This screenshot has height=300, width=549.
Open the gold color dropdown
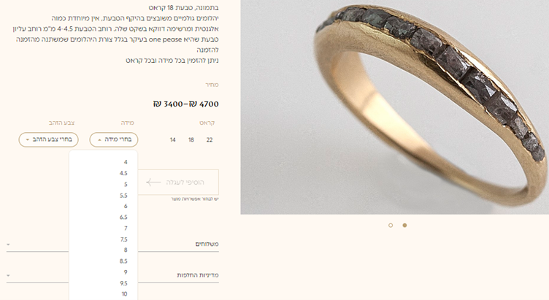pyautogui.click(x=49, y=139)
